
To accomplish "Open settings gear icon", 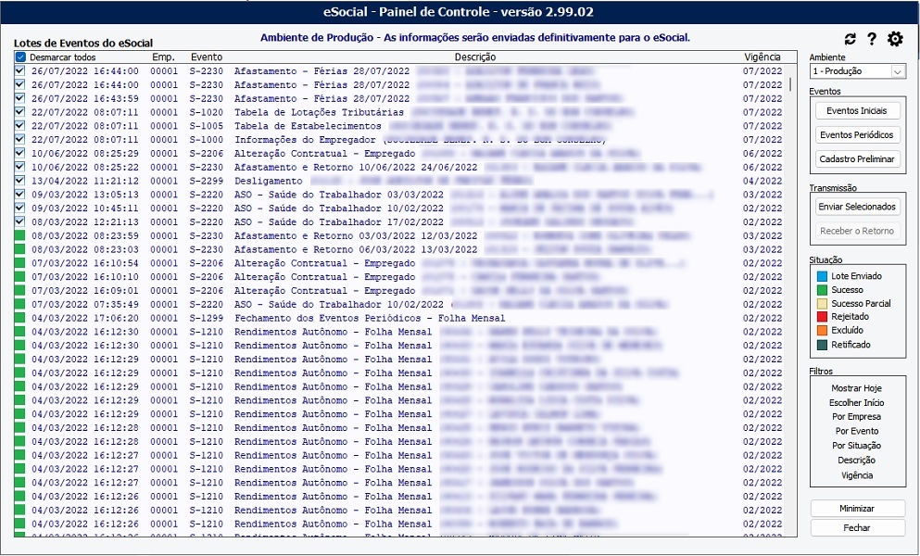I will 895,39.
